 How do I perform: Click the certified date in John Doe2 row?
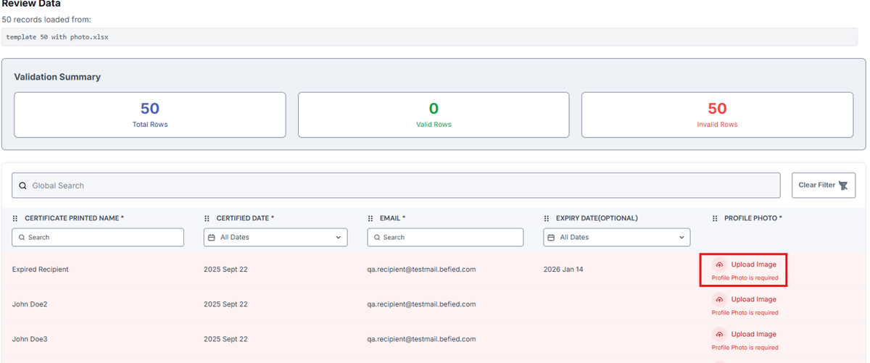(x=225, y=304)
